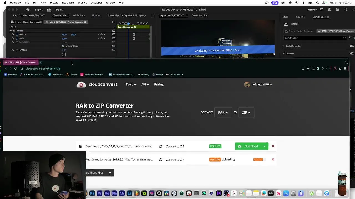This screenshot has height=199, width=355.
Task: Open Opera search tabs magnifier icon
Action: tap(346, 62)
